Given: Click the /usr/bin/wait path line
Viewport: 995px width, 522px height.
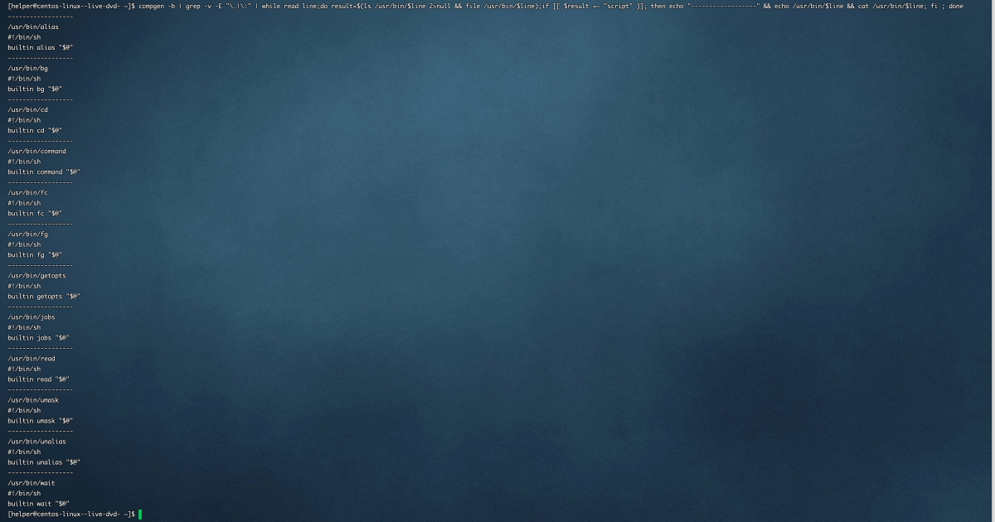Looking at the screenshot, I should (32, 482).
